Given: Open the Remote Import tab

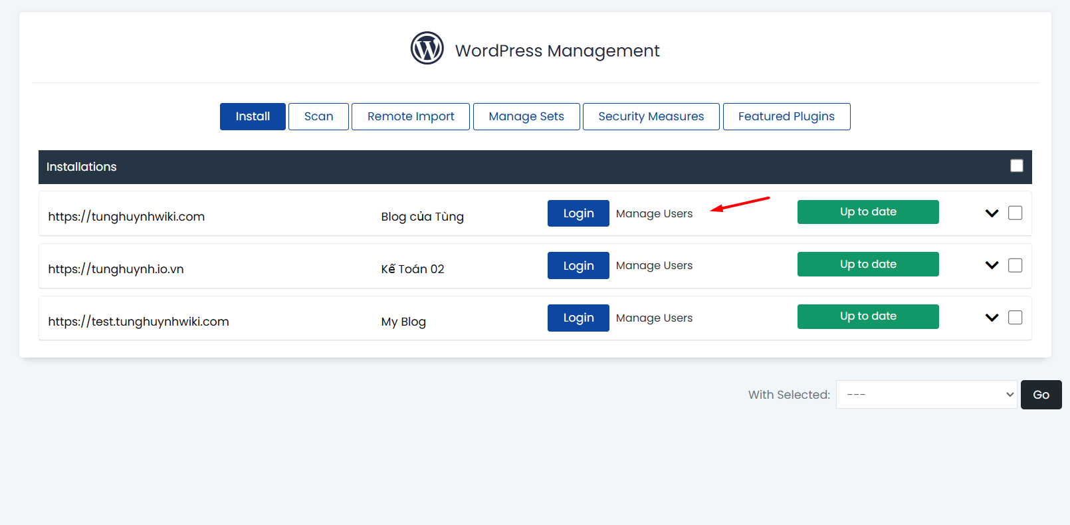Looking at the screenshot, I should (x=411, y=116).
